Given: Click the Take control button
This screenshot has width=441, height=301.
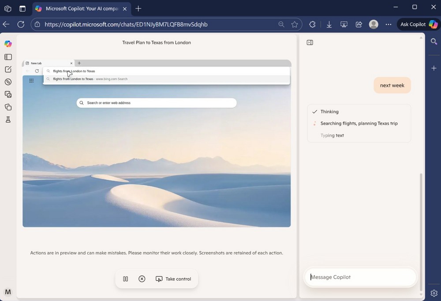Looking at the screenshot, I should pos(173,279).
